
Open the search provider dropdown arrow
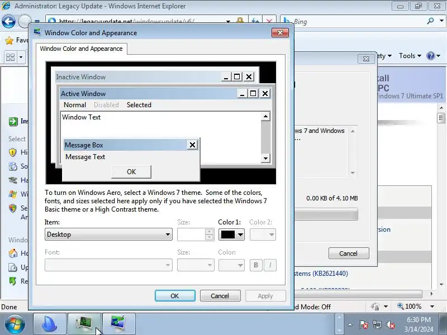pos(441,21)
